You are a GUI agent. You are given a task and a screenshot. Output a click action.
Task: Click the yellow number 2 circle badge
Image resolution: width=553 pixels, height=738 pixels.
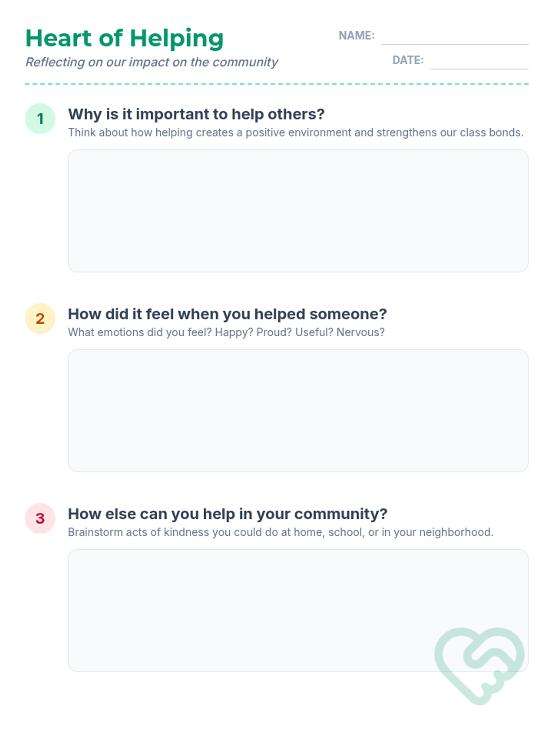pos(40,318)
